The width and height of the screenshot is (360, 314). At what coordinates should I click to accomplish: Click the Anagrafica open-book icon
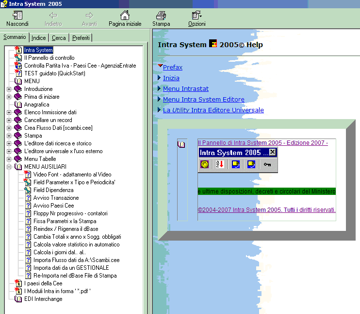(18, 105)
